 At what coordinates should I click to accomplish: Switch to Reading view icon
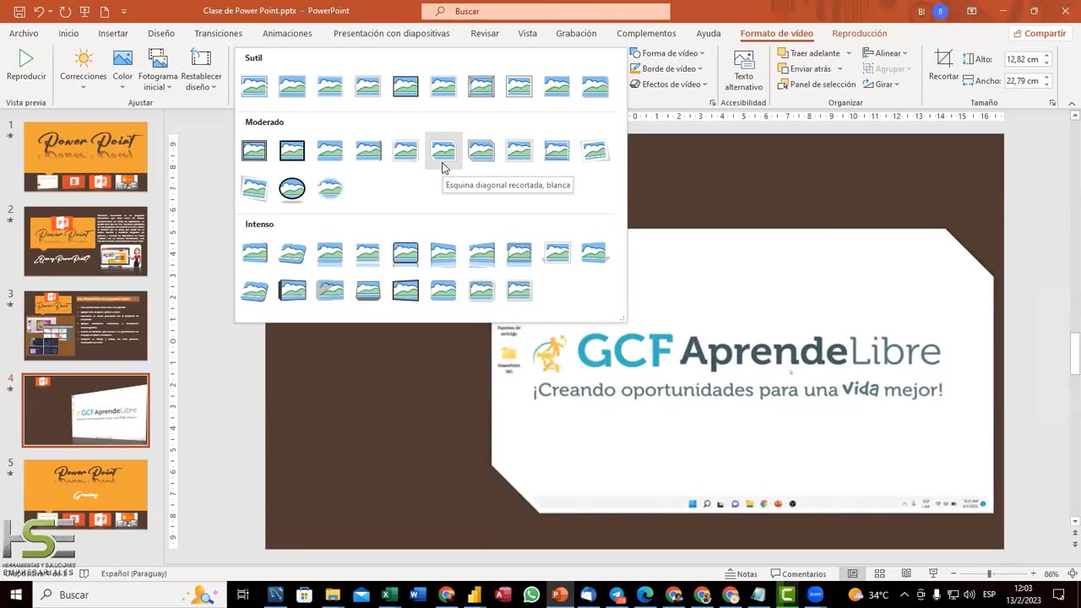coord(906,573)
